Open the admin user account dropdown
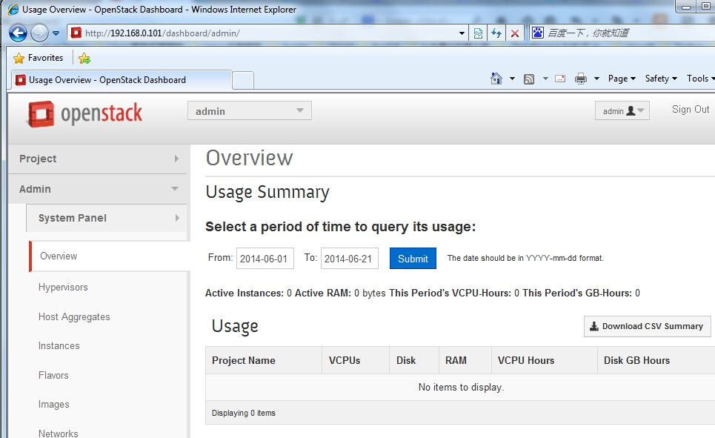This screenshot has height=438, width=715. click(622, 111)
